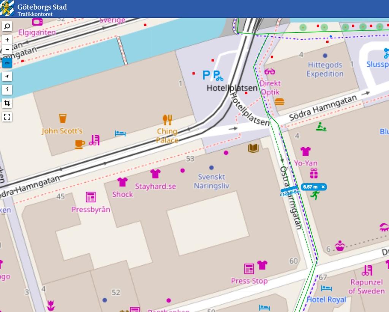Zoom in with the plus button
The width and height of the screenshot is (389, 312).
[x=7, y=40]
